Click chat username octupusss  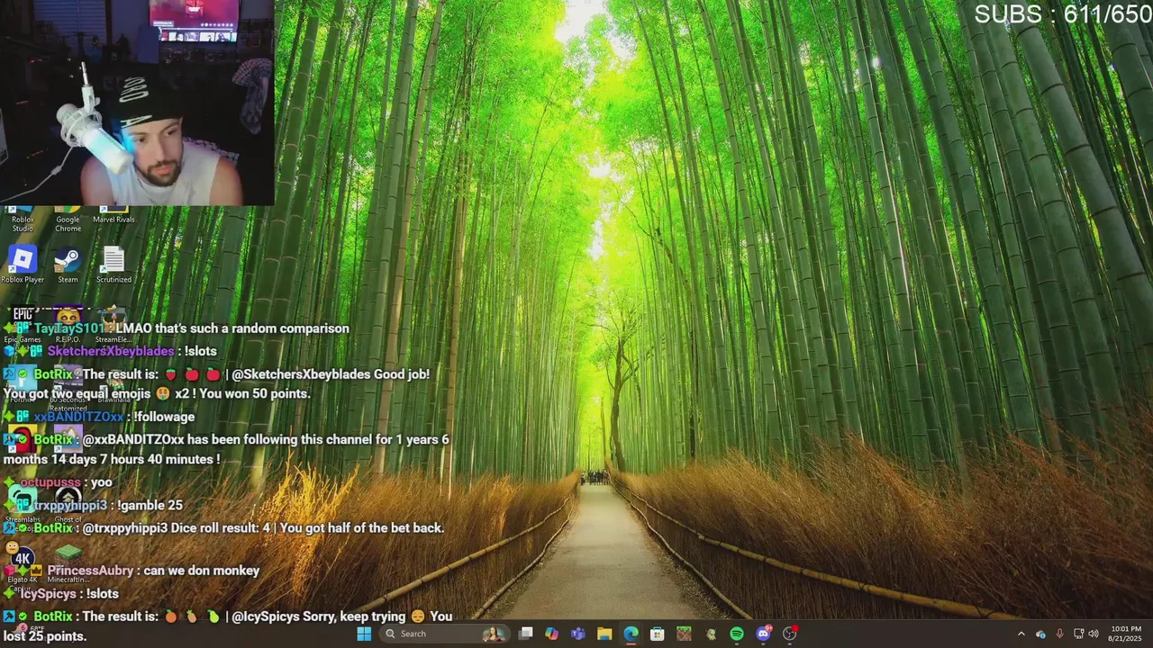(50, 482)
